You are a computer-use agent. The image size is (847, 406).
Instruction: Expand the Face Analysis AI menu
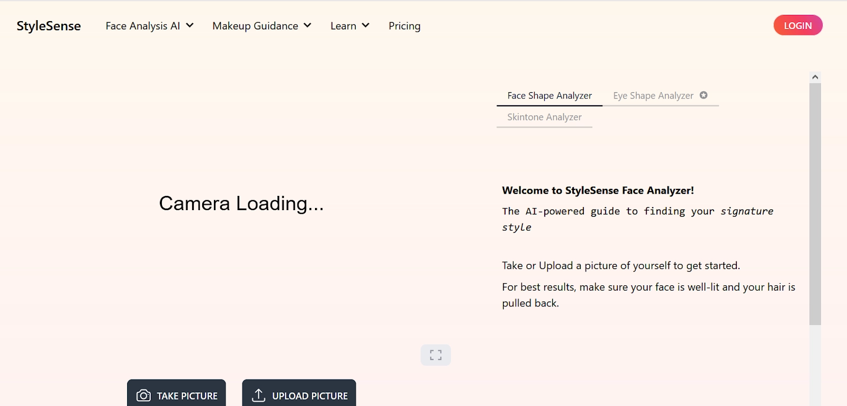click(150, 26)
